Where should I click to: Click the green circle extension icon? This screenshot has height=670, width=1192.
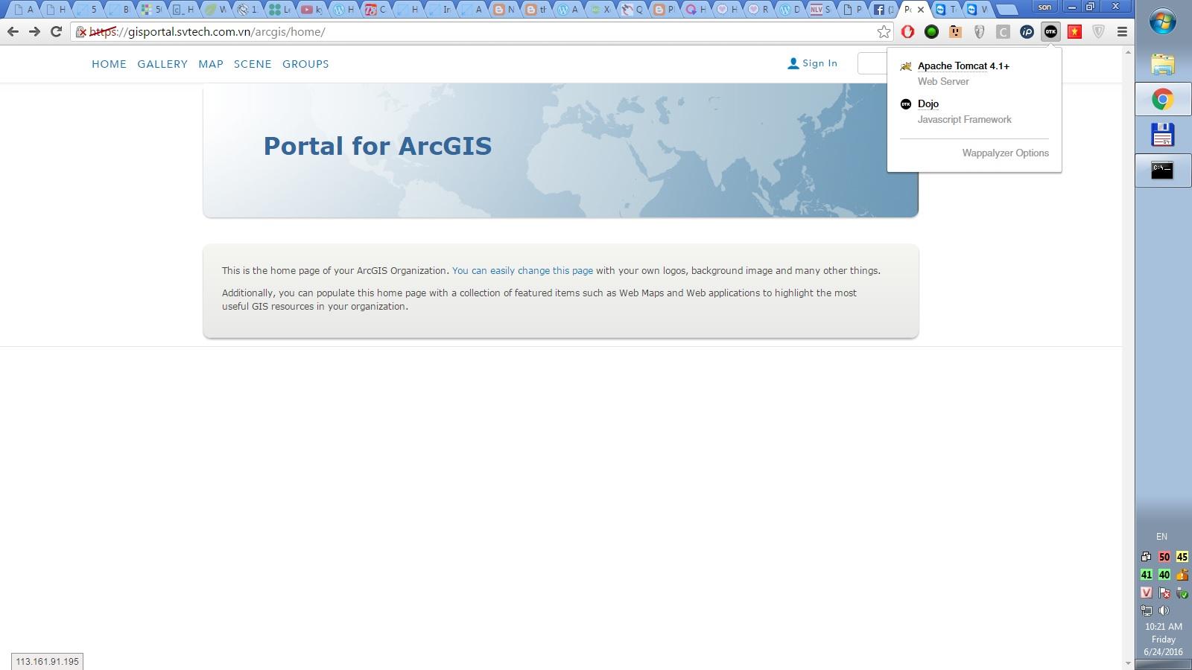tap(931, 31)
